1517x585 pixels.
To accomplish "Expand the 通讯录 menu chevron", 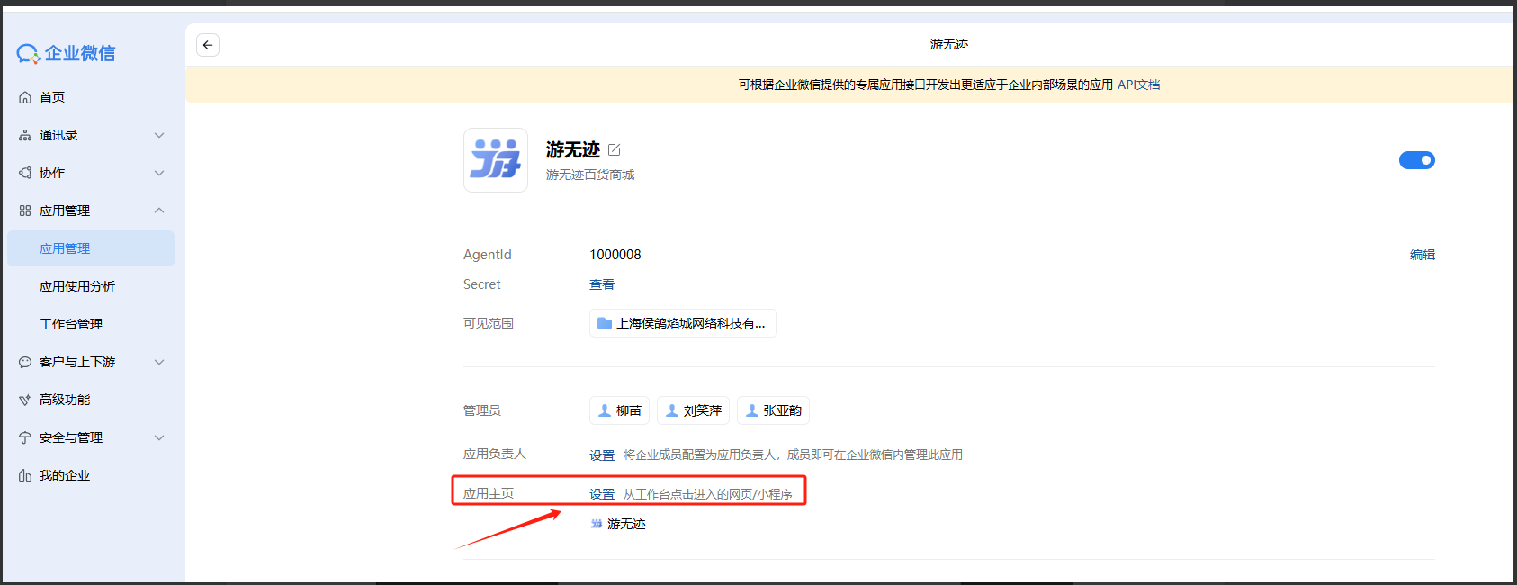I will pyautogui.click(x=159, y=135).
